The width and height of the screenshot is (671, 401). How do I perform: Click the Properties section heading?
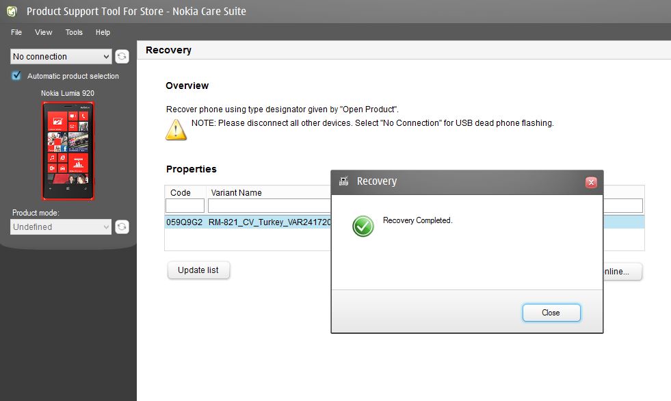[192, 169]
